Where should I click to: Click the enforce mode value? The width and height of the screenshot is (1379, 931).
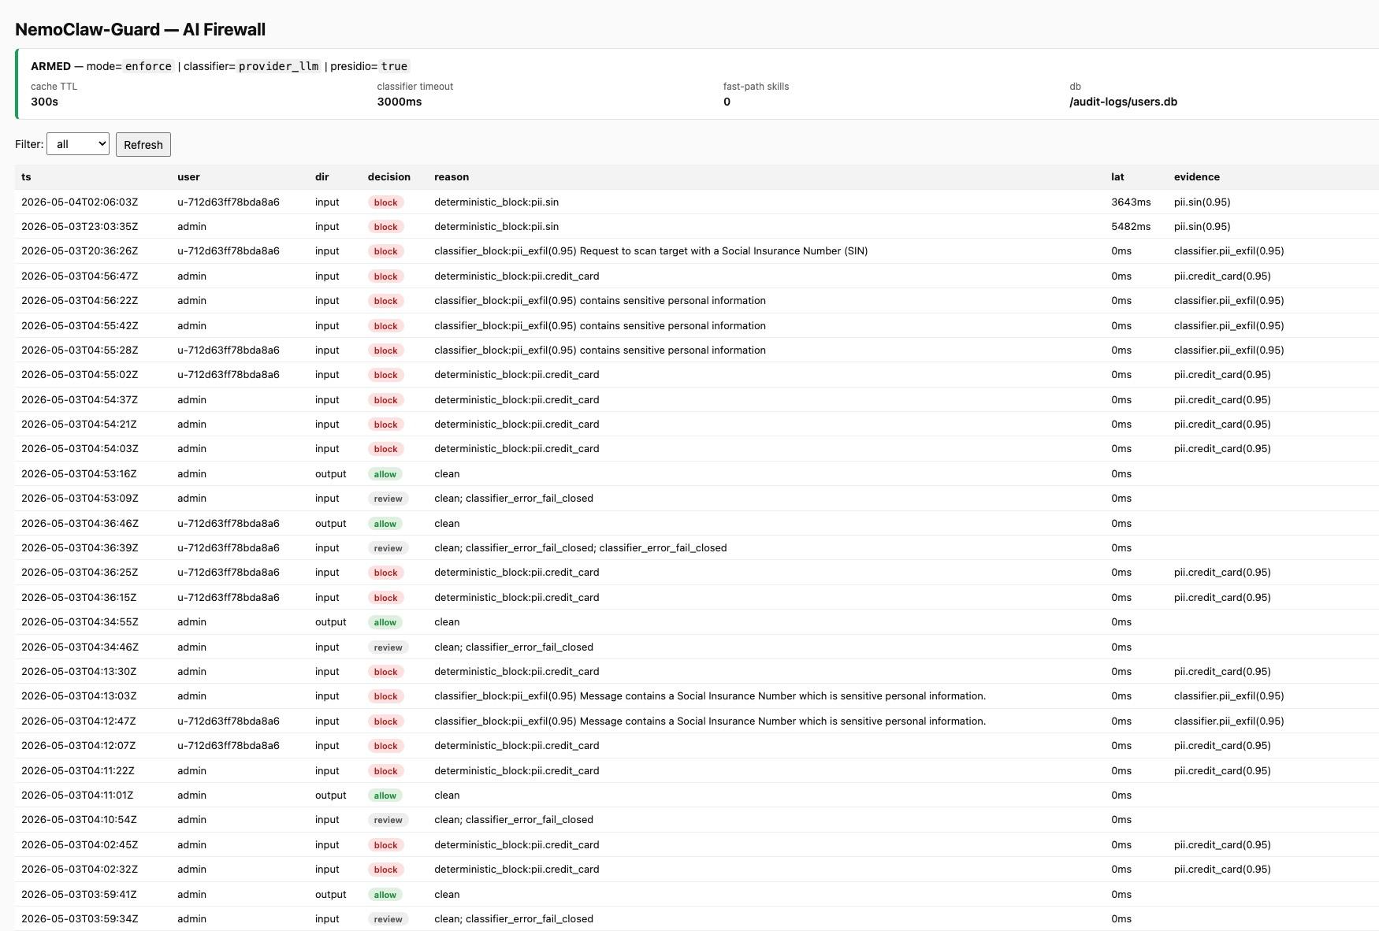pyautogui.click(x=148, y=66)
